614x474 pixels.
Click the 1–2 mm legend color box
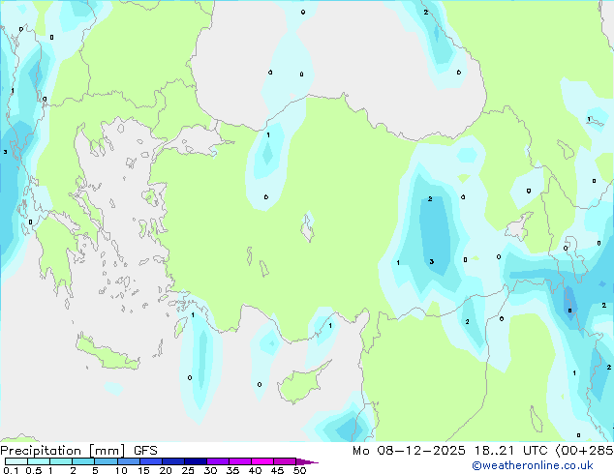(x=61, y=461)
